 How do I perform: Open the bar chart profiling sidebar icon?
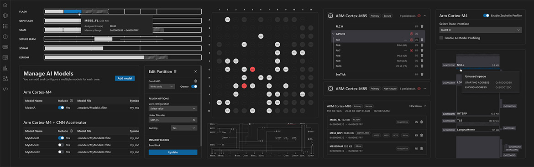[x=5, y=68]
